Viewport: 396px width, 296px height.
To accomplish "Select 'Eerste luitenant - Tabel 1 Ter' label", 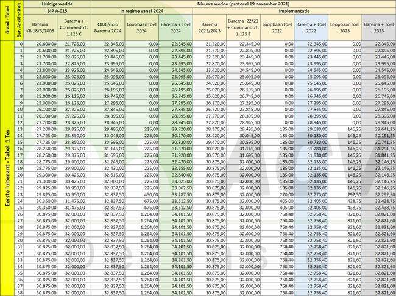I will click(7, 168).
